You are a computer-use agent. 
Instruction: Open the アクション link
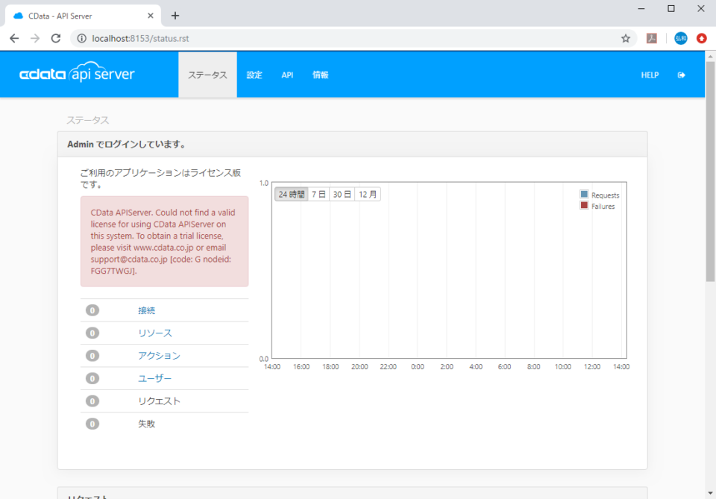(x=160, y=356)
